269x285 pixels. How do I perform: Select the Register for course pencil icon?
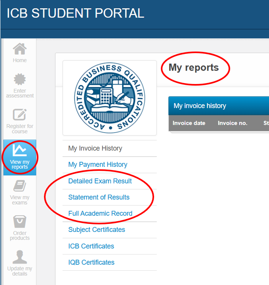[x=20, y=115]
